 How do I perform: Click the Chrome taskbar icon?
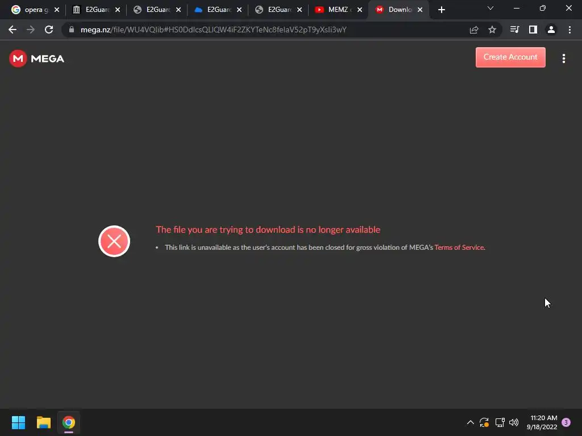69,422
